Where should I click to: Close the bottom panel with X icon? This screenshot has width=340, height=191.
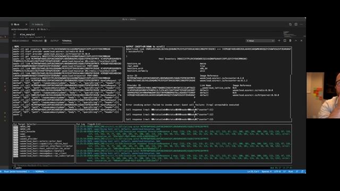point(301,41)
